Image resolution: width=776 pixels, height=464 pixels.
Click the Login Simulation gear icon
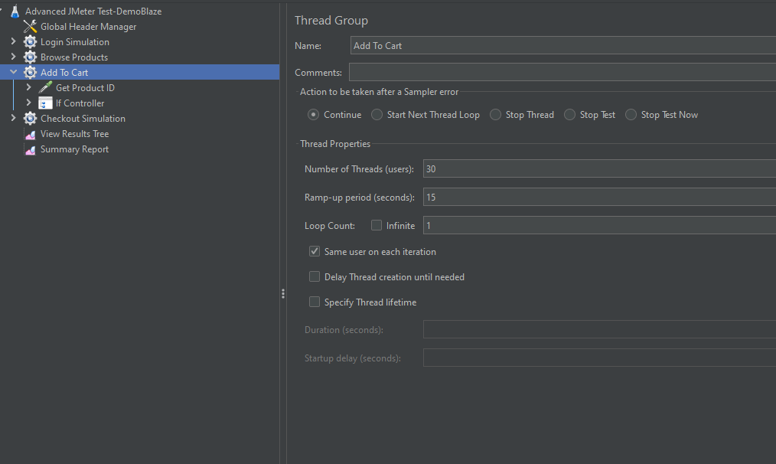tap(30, 41)
